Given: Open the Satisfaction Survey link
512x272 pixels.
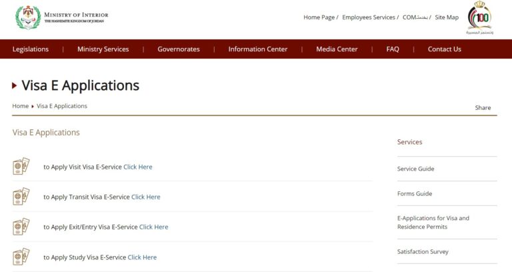Looking at the screenshot, I should click(423, 252).
